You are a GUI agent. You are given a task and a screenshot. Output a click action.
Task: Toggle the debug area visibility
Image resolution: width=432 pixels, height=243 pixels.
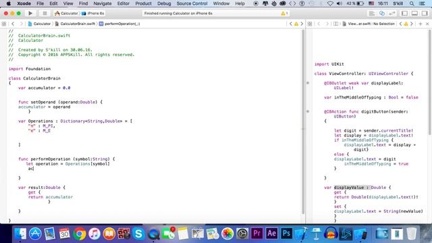click(414, 13)
